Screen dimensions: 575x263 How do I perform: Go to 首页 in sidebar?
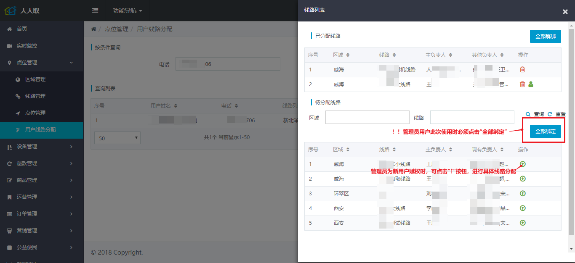point(42,29)
